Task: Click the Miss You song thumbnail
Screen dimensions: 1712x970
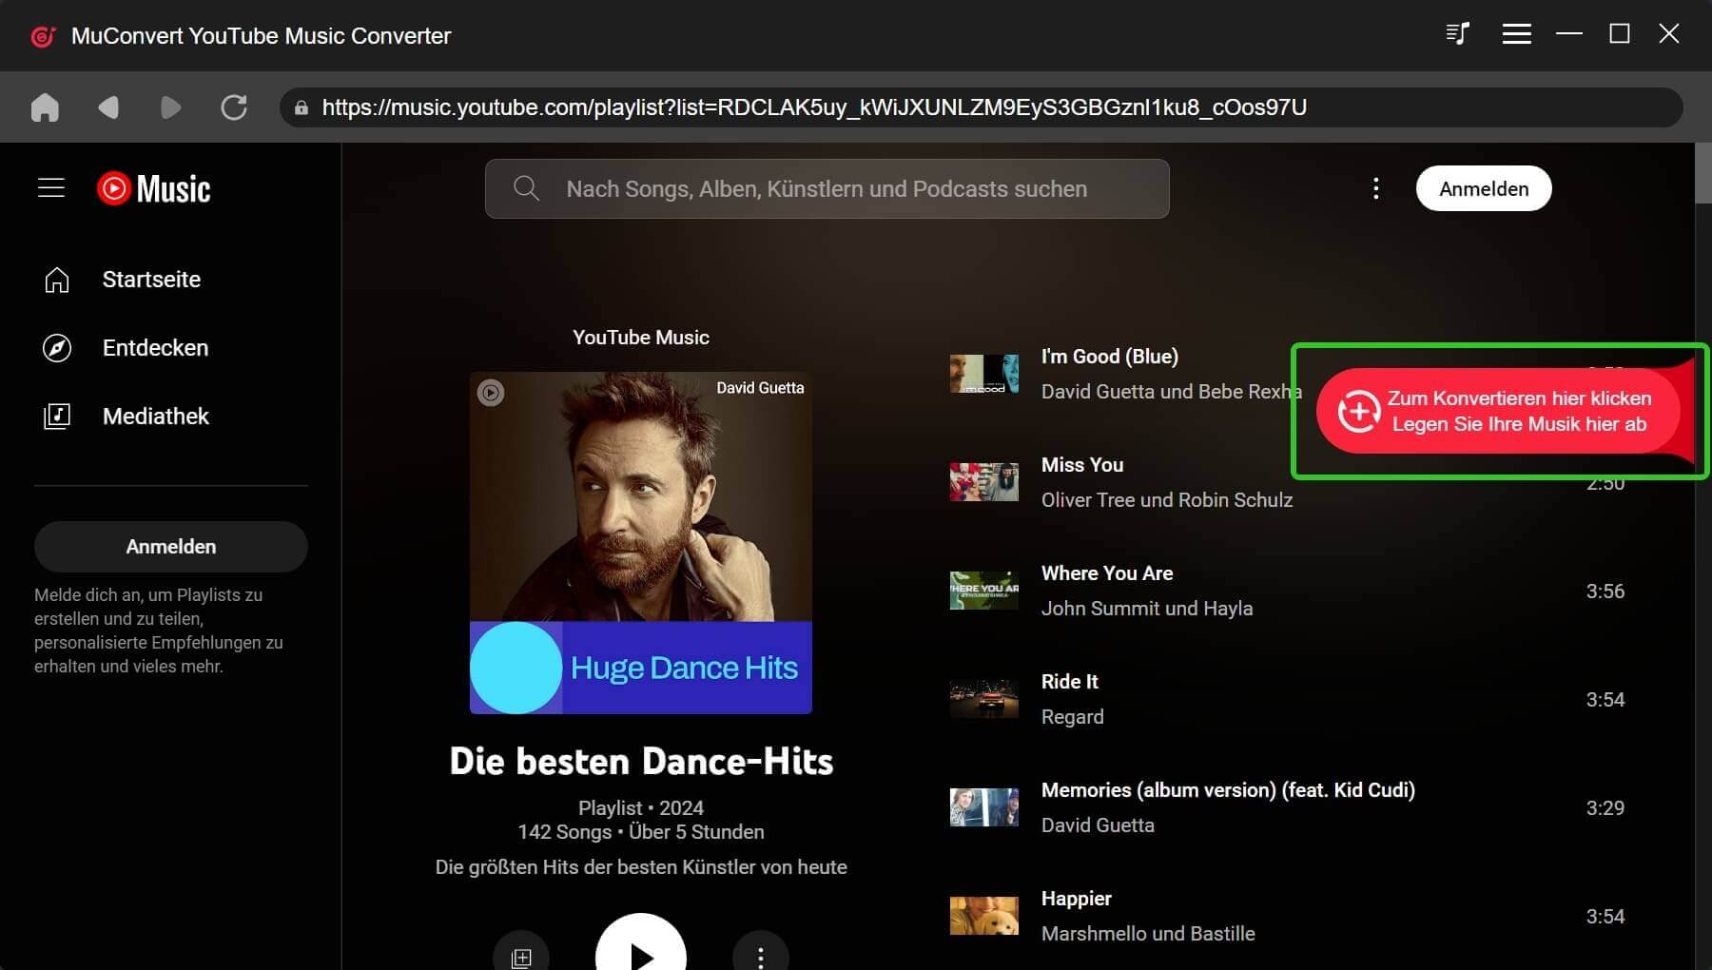Action: [984, 482]
